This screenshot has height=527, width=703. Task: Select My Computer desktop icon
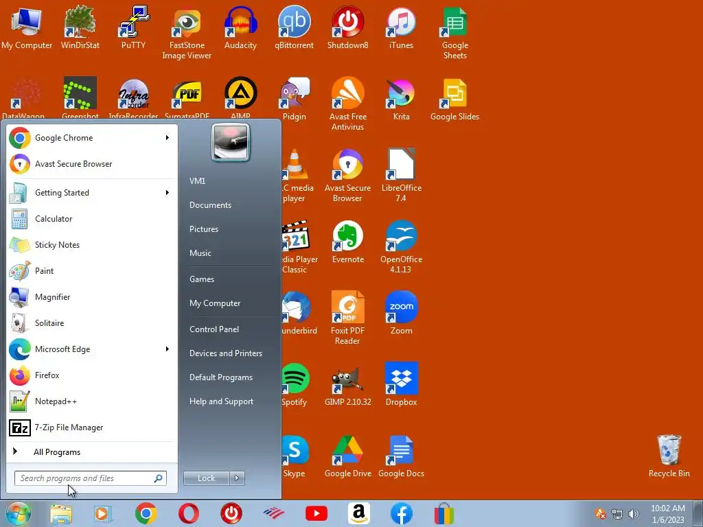click(x=27, y=27)
